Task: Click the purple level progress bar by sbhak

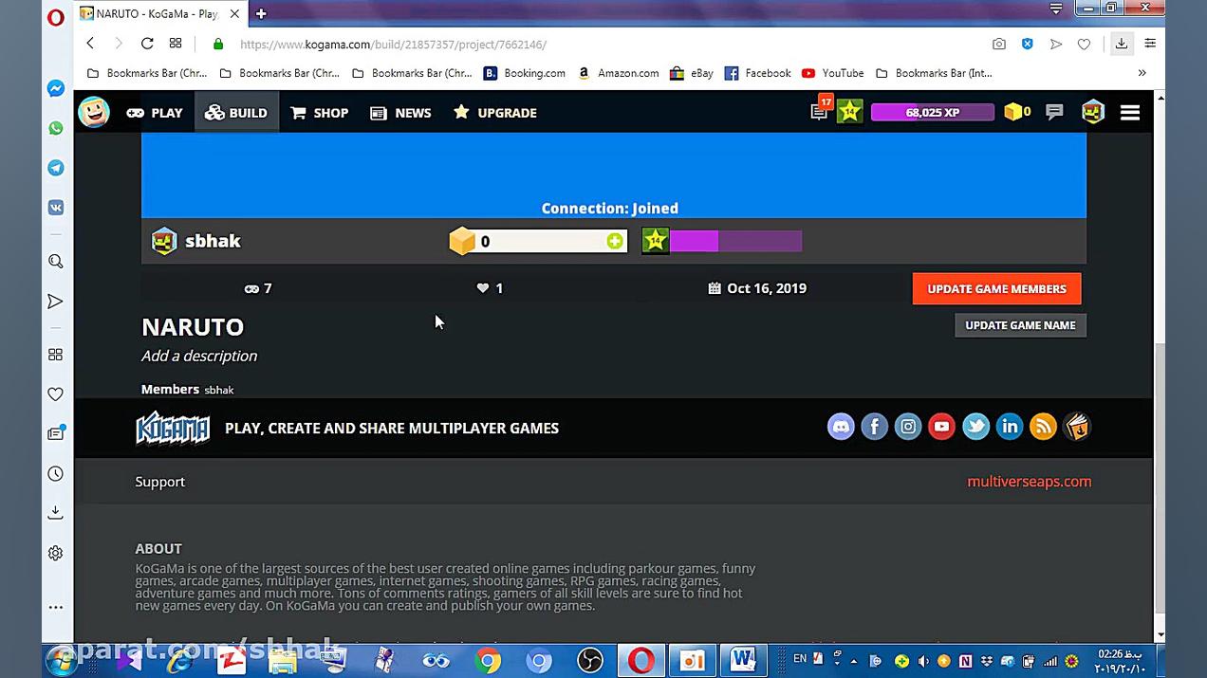Action: coord(735,241)
